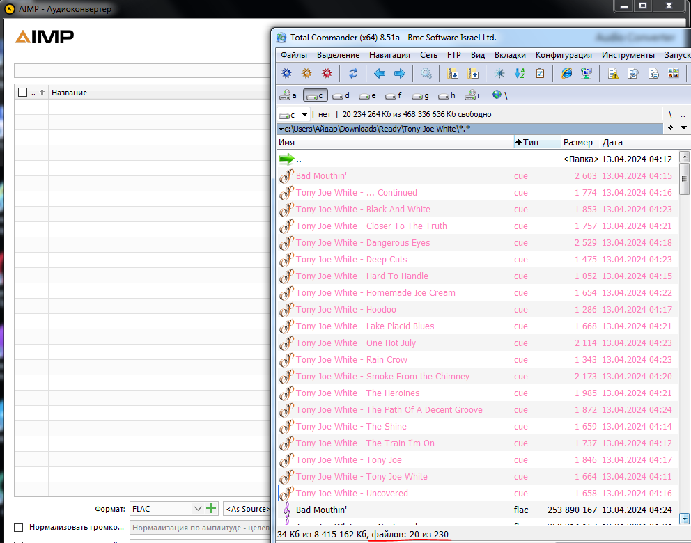Go forward with the blue right arrow

pos(399,73)
